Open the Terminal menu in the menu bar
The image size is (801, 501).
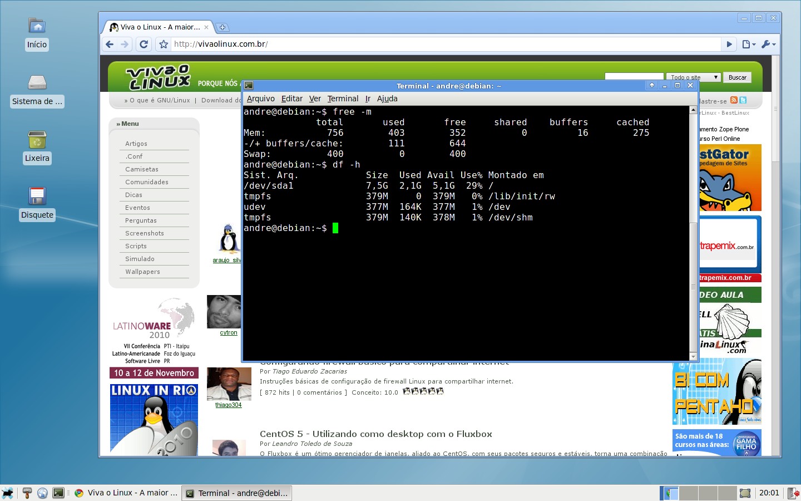coord(343,99)
